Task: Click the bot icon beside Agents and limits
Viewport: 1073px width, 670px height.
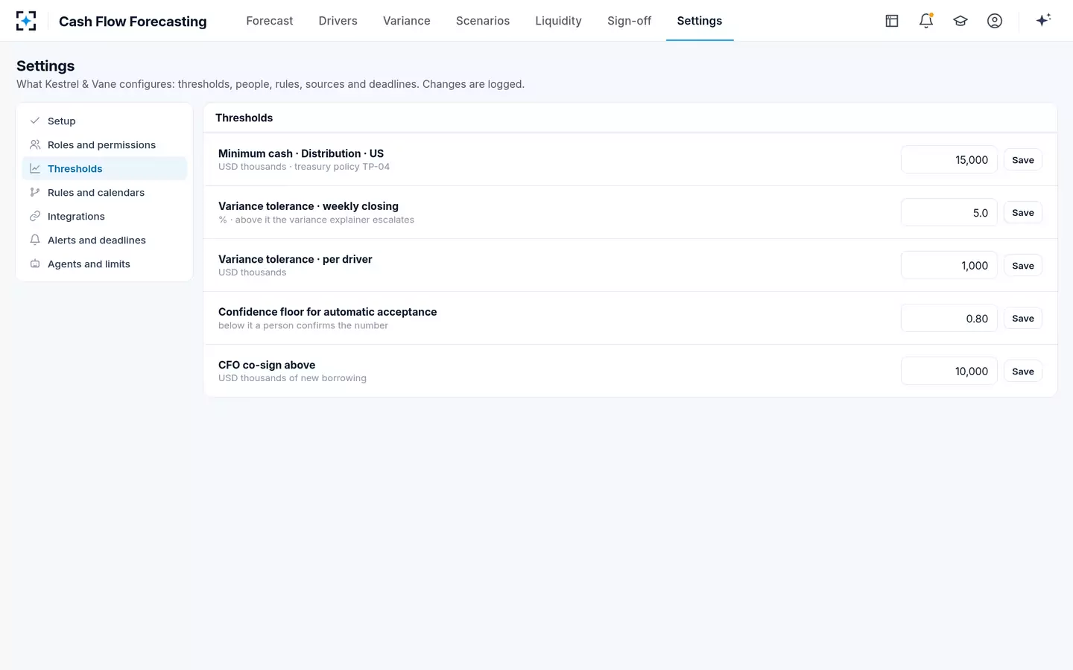Action: click(35, 264)
